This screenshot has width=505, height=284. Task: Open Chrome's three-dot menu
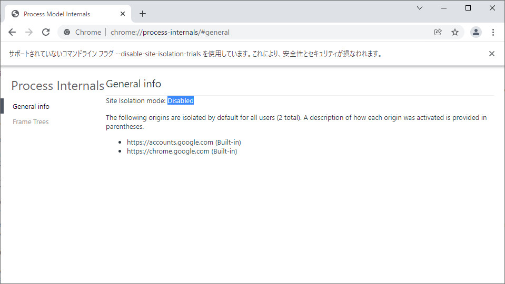coord(493,32)
